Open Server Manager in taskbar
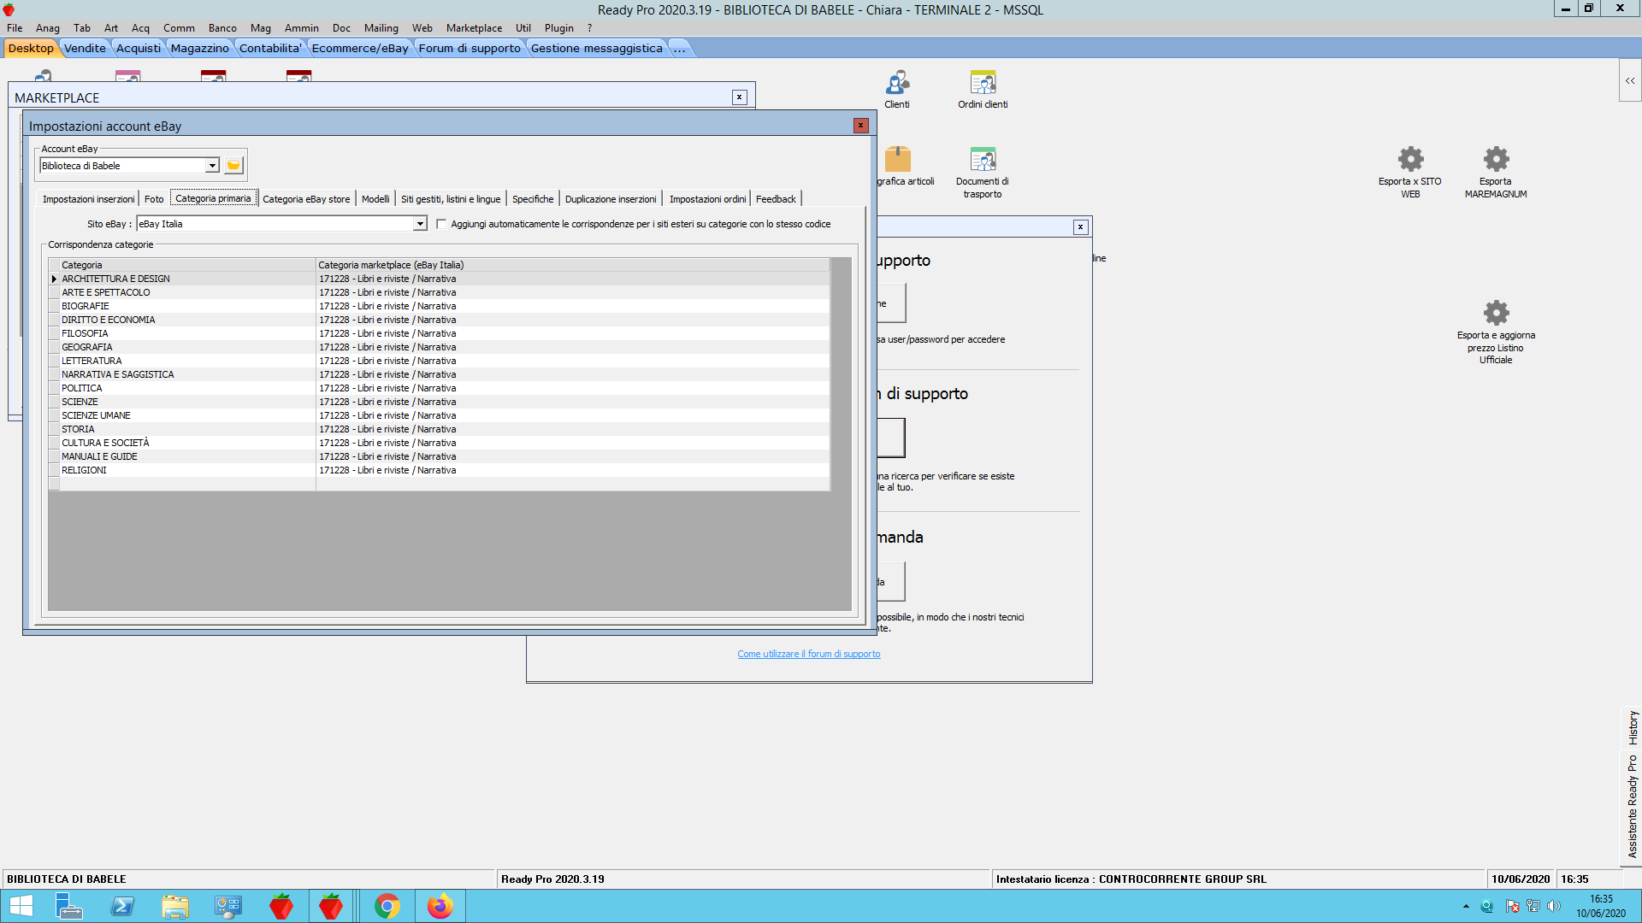 click(68, 906)
